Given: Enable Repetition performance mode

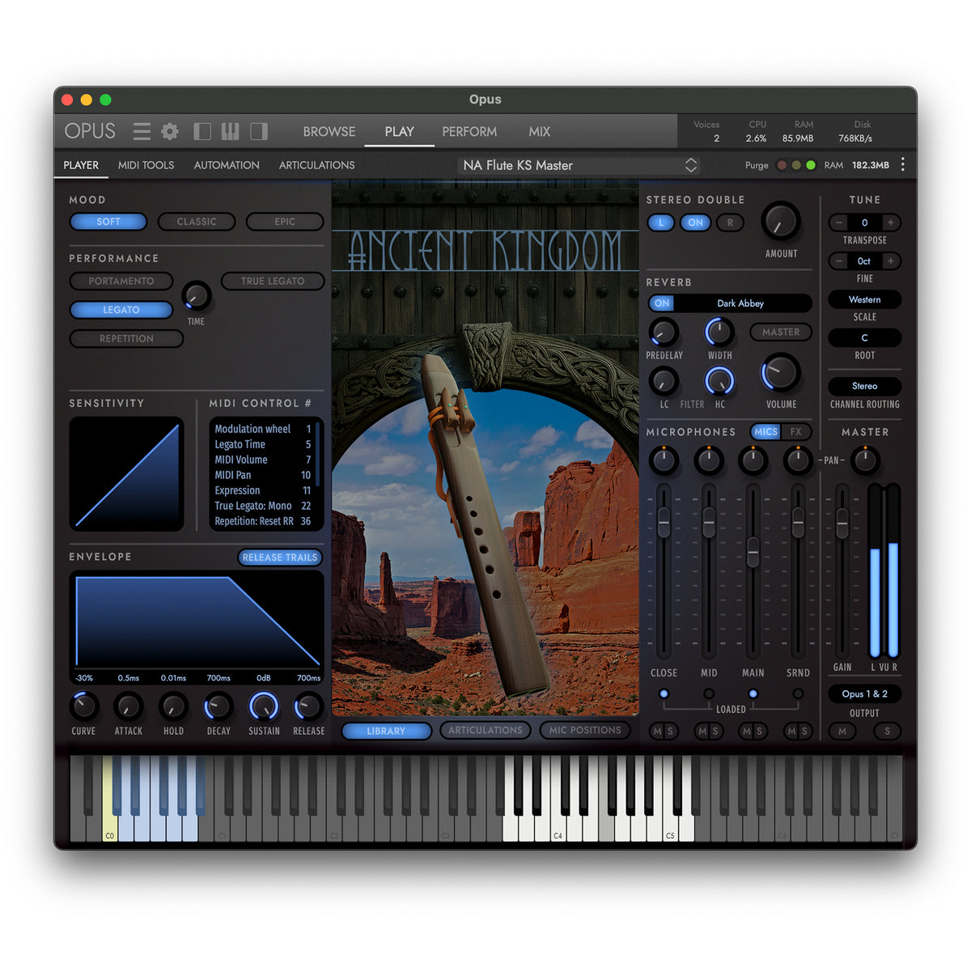Looking at the screenshot, I should [126, 338].
